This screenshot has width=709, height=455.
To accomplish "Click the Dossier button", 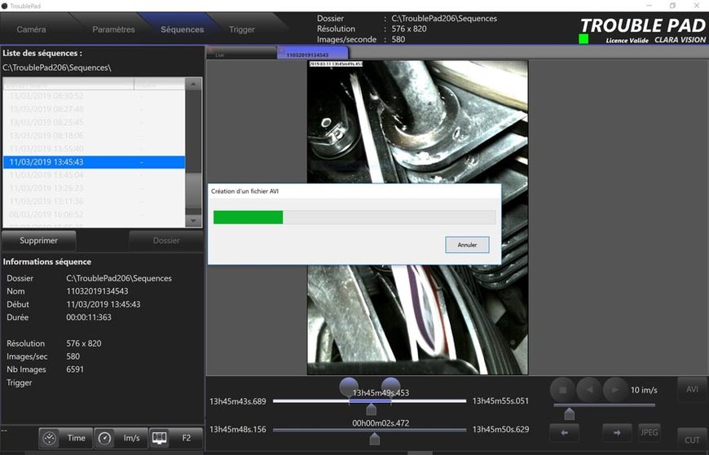I will click(x=166, y=240).
